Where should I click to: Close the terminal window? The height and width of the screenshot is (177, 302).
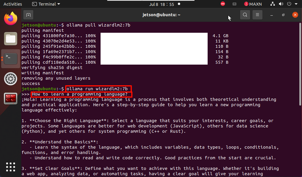coord(295,15)
